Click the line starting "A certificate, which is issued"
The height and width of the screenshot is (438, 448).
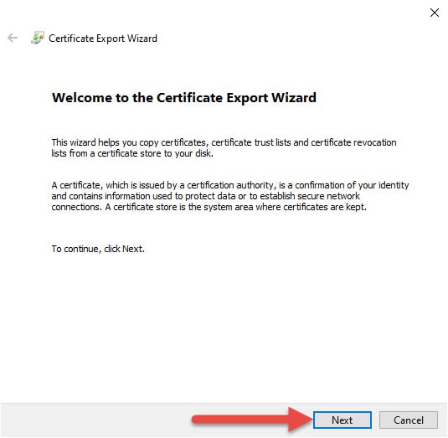230,185
